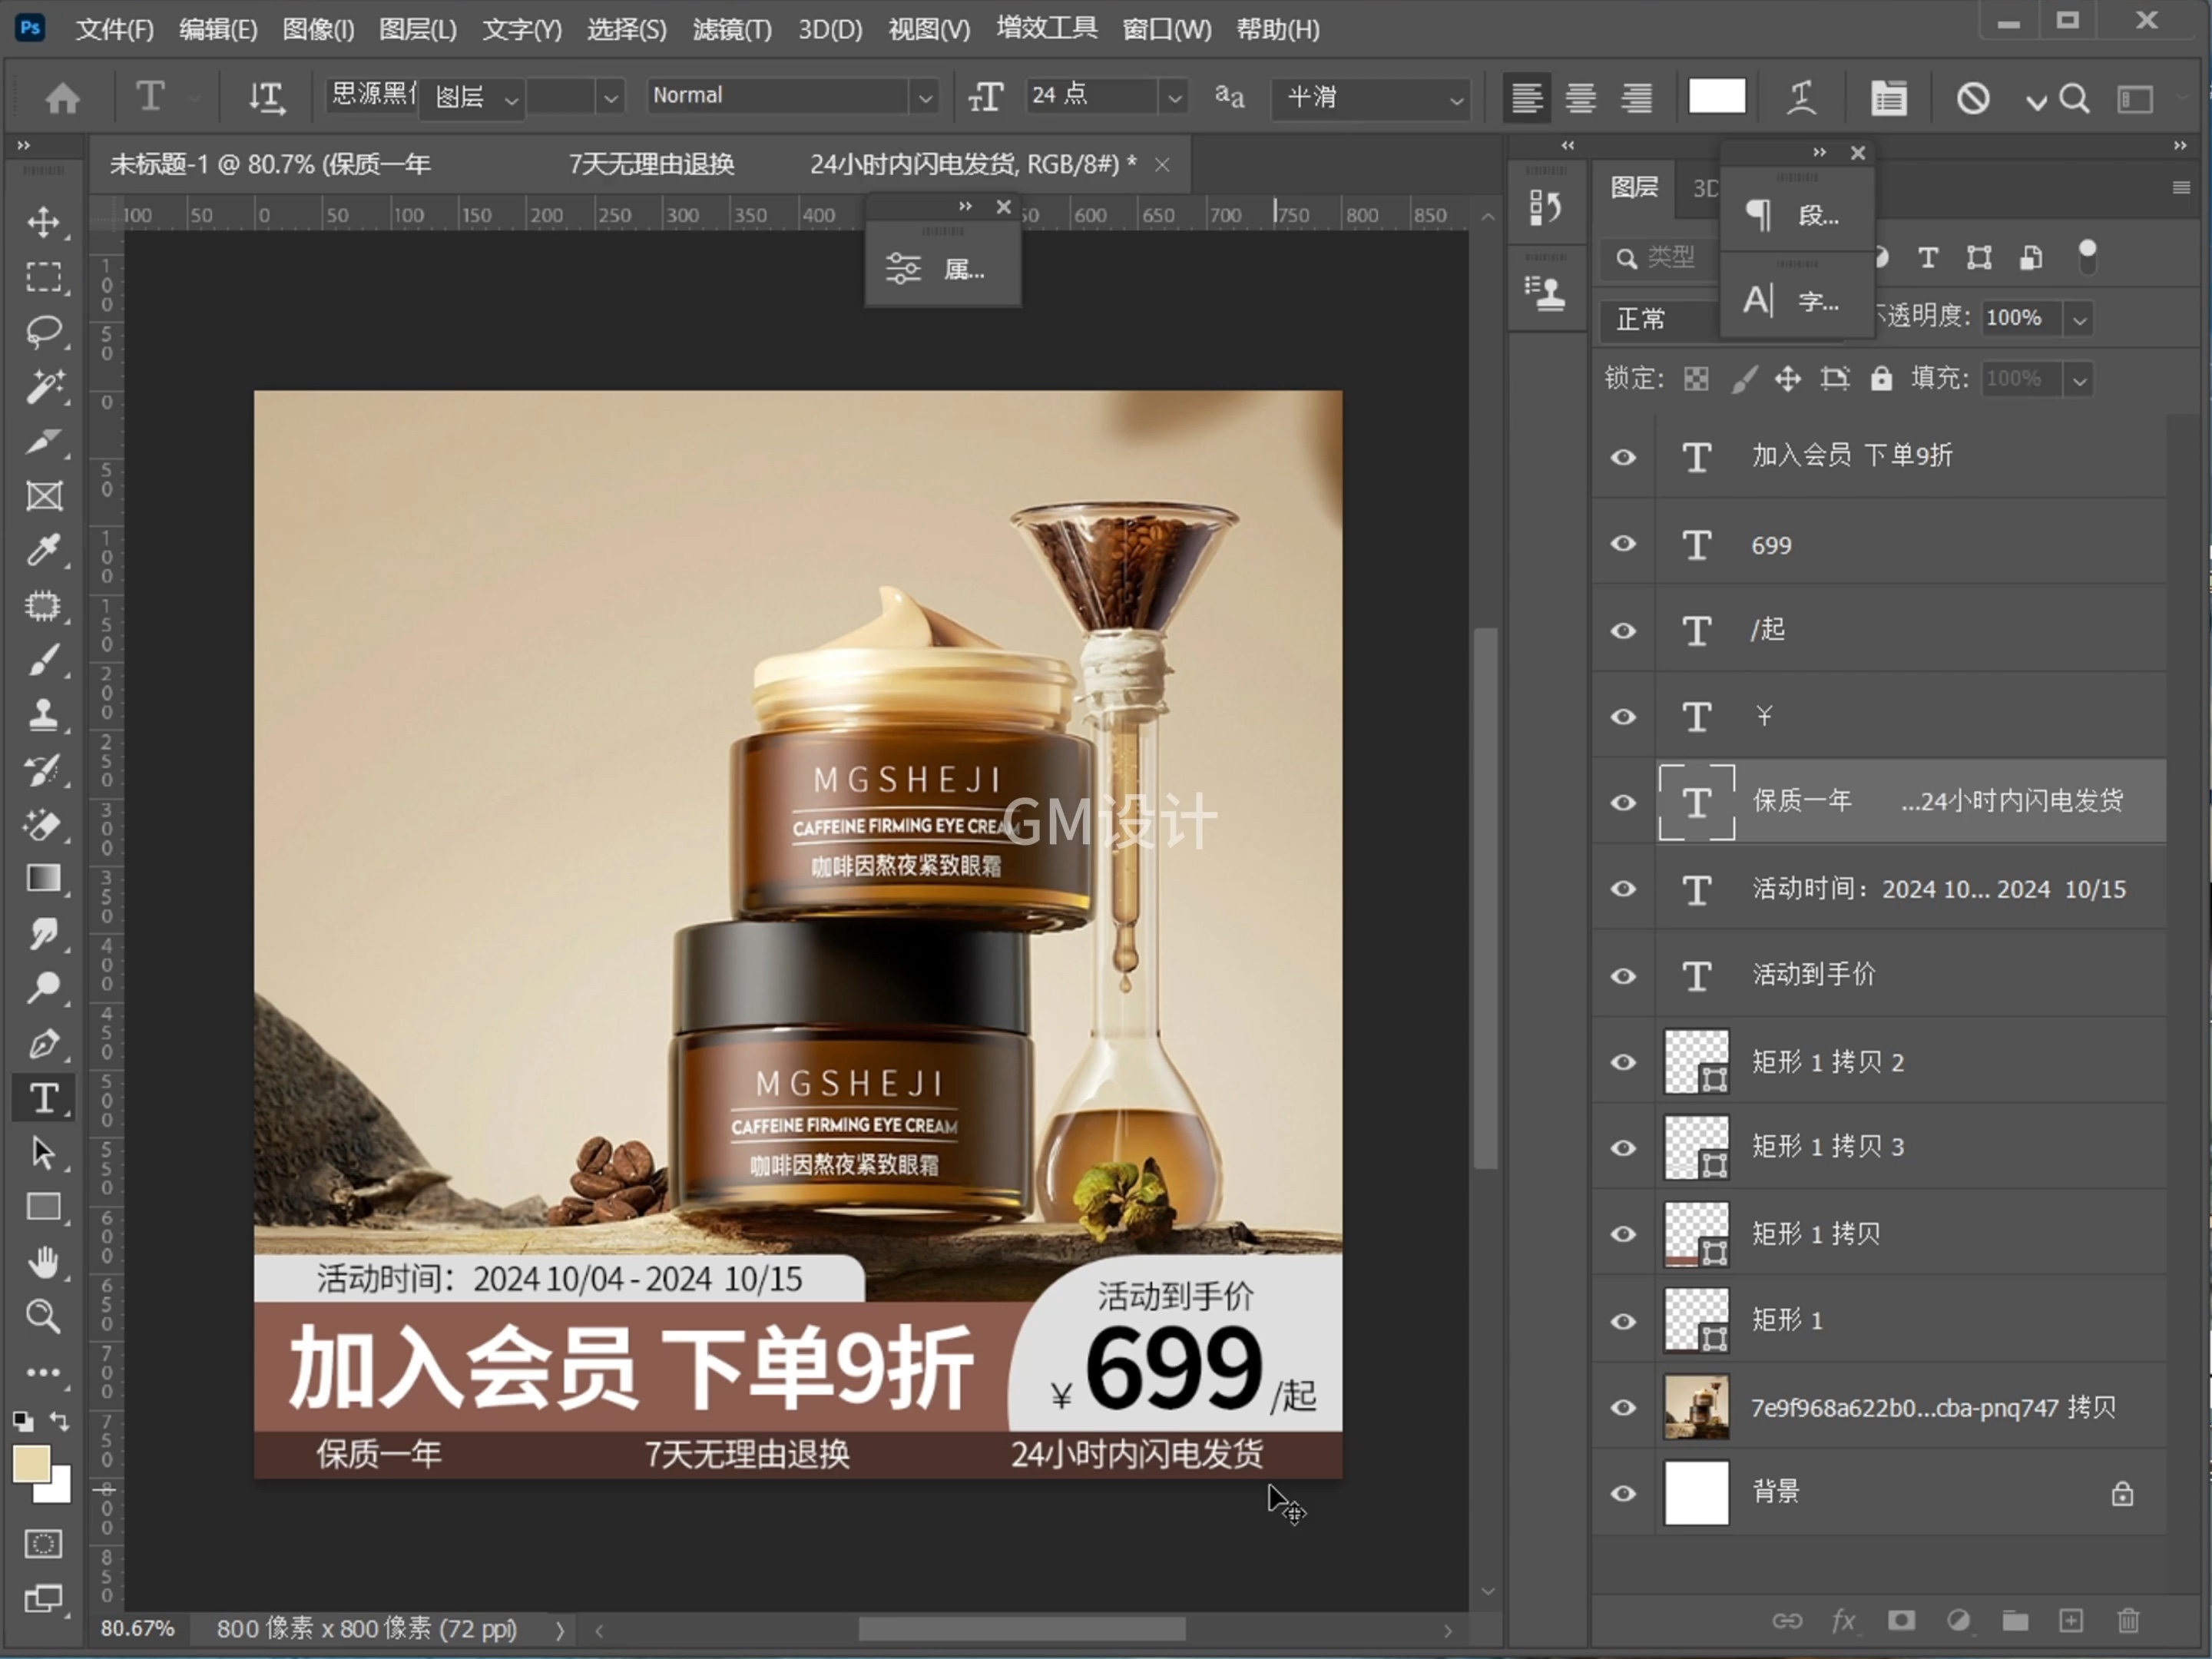
Task: Open the 滤镜 menu
Action: 731,29
